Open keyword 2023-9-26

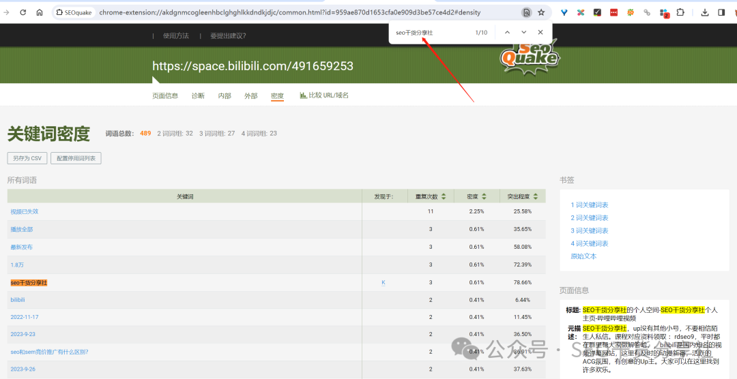(x=23, y=369)
